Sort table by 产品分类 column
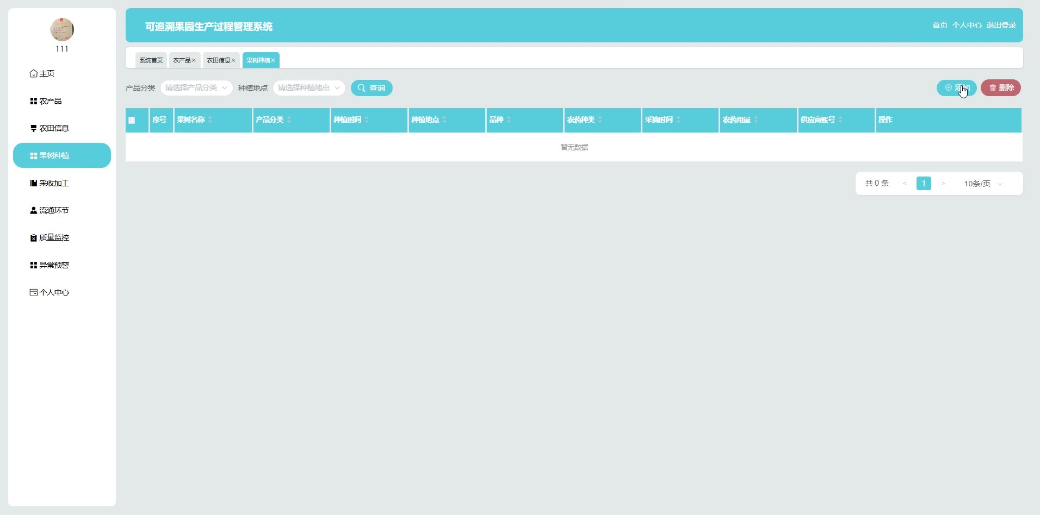The height and width of the screenshot is (515, 1040). 289,120
